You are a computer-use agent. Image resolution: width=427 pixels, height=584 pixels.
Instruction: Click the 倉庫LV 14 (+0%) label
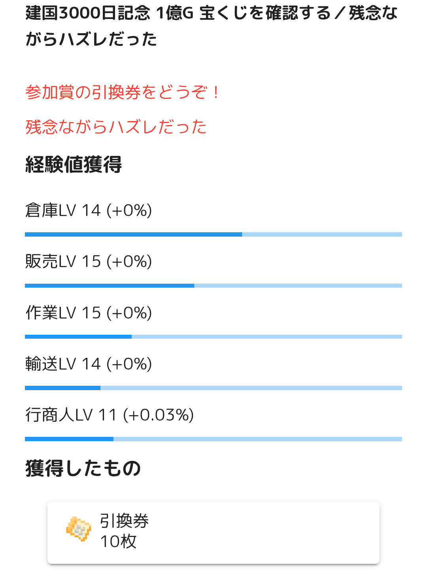[x=89, y=210]
